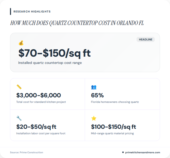Click the two people icon

(x=94, y=87)
